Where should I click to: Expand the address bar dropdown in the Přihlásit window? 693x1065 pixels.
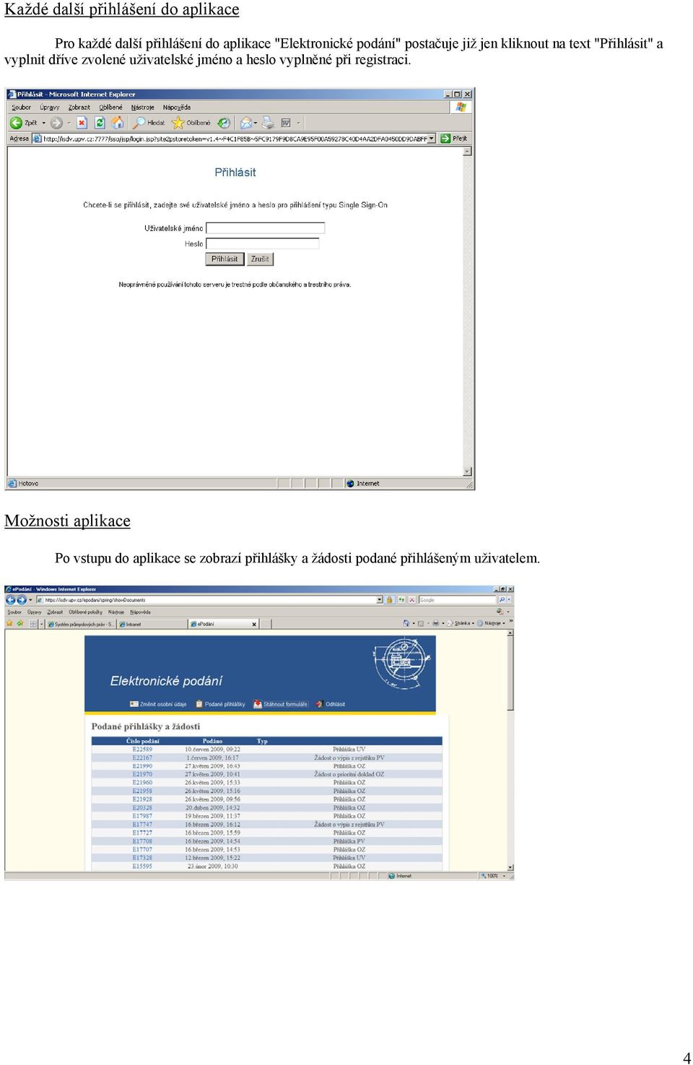[x=432, y=139]
